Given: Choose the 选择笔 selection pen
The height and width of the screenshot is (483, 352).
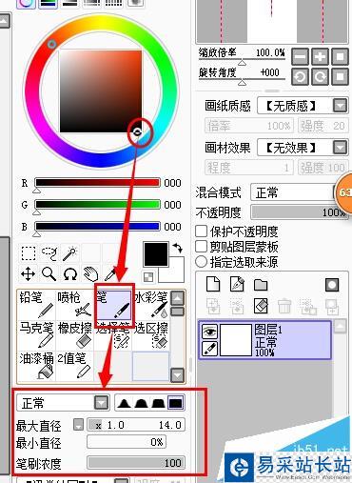Looking at the screenshot, I should pos(113,335).
